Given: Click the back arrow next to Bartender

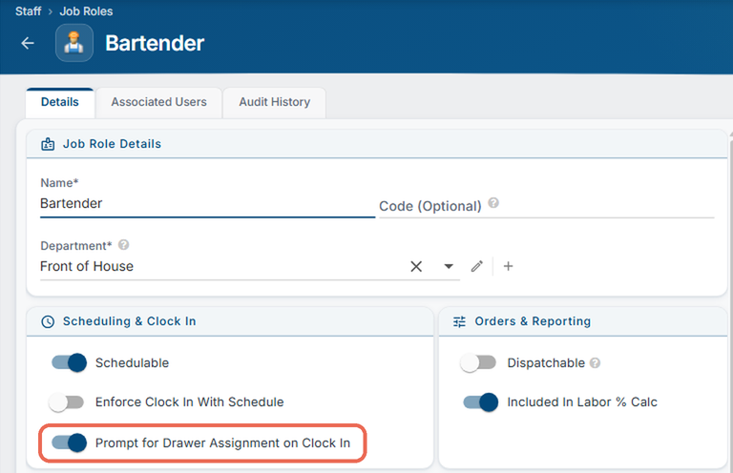Looking at the screenshot, I should pos(28,44).
